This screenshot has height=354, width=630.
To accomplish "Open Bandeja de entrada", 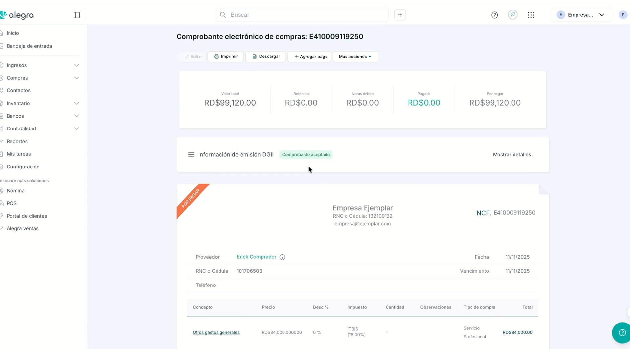I will click(29, 46).
